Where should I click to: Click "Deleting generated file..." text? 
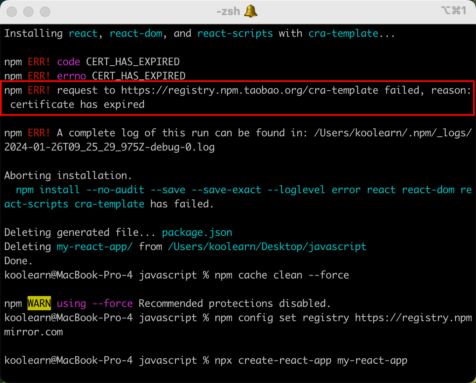pyautogui.click(x=80, y=232)
